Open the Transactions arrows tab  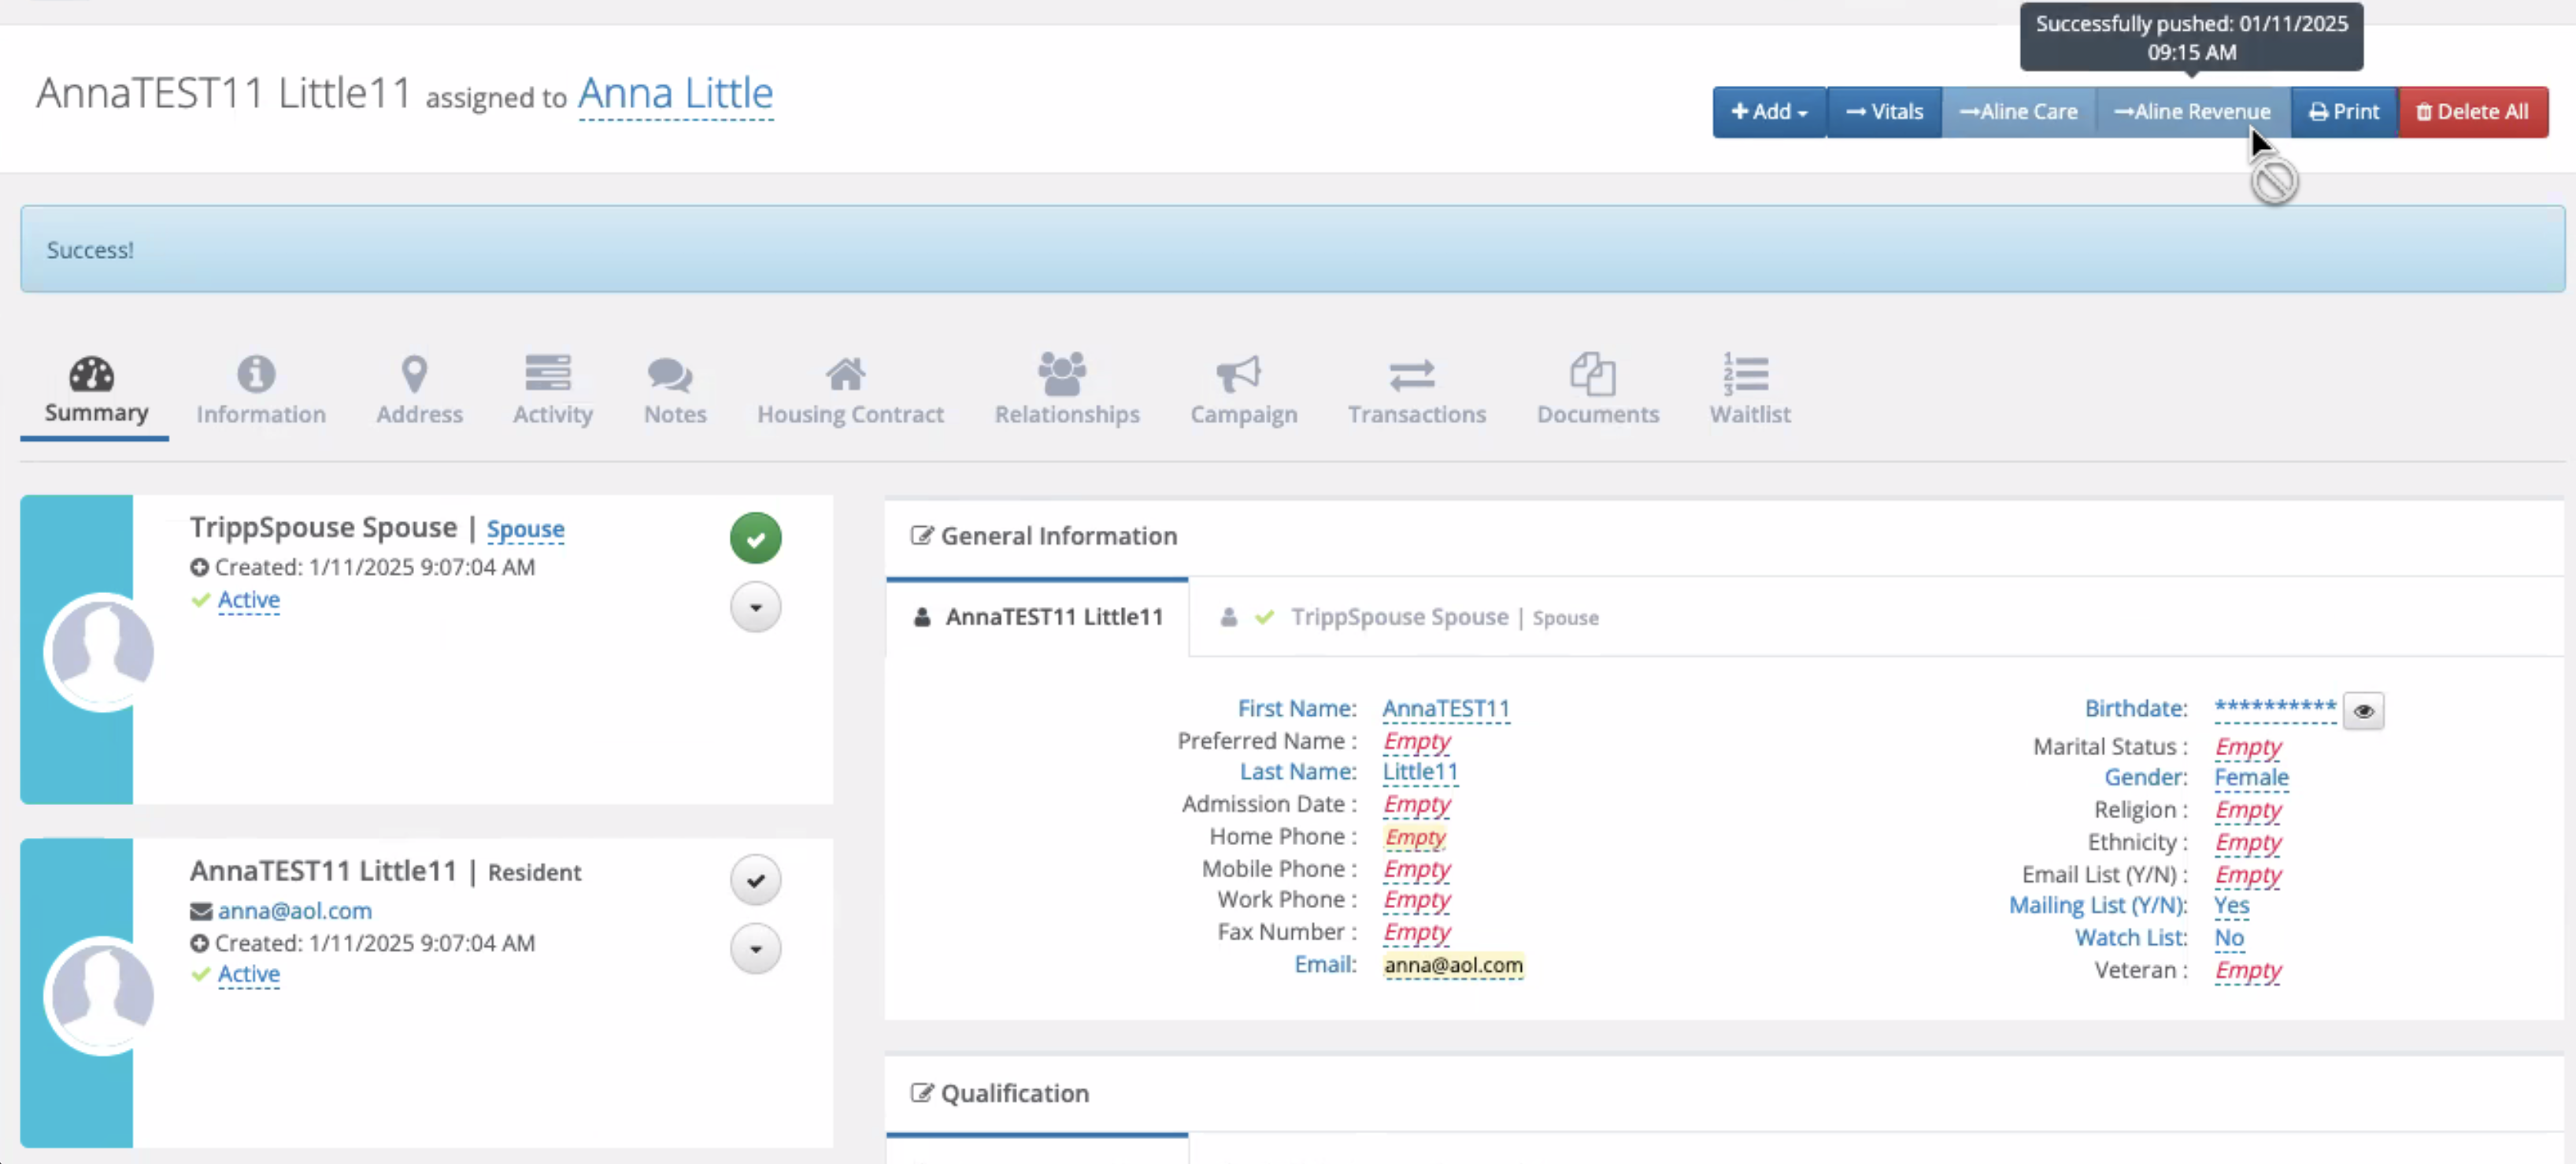click(1412, 375)
